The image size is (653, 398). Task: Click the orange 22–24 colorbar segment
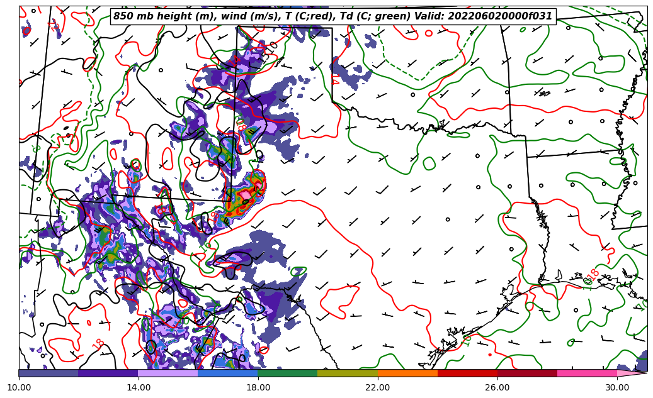407,373
